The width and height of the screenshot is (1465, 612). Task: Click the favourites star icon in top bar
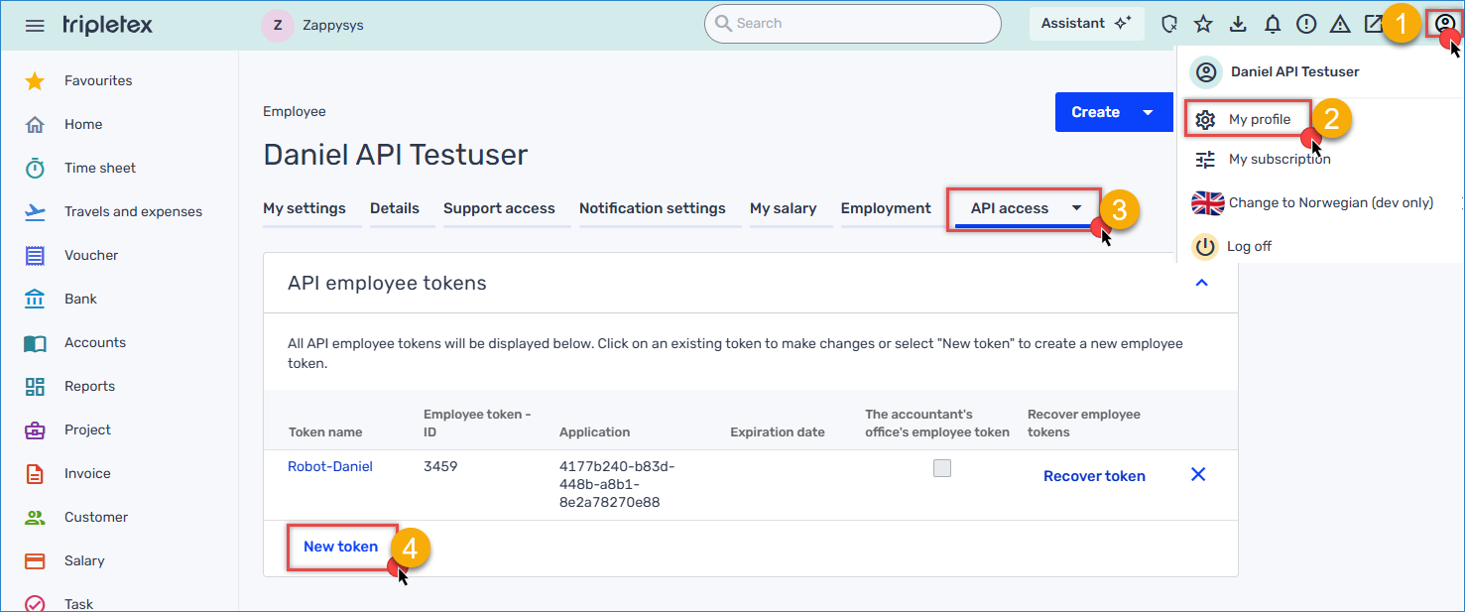pyautogui.click(x=1203, y=24)
